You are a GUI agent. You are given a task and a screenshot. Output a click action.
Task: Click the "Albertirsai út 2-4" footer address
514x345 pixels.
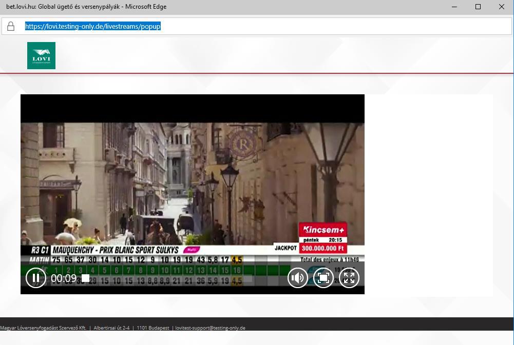pyautogui.click(x=111, y=328)
